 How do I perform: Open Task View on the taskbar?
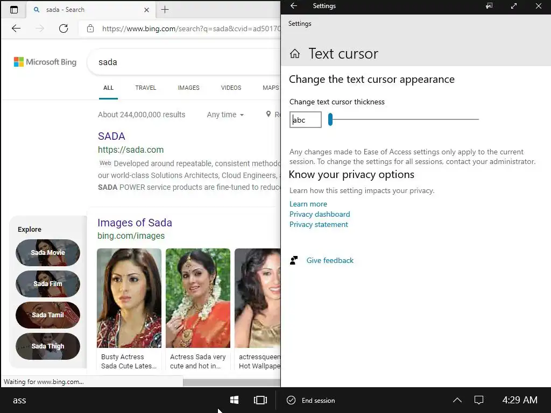tap(260, 400)
